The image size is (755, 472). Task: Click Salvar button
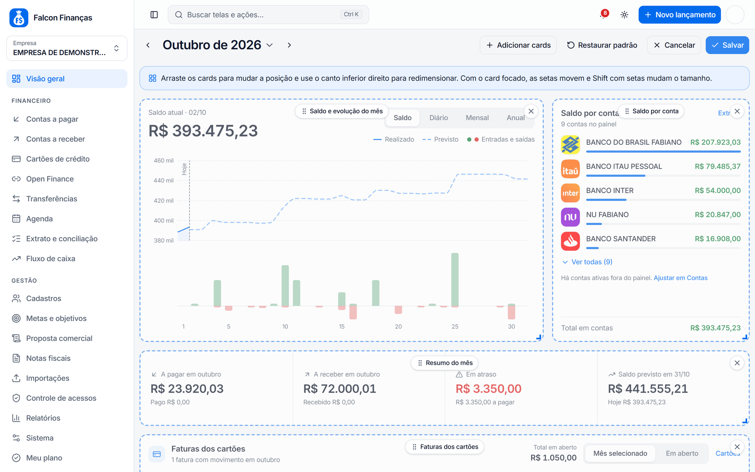[x=727, y=45]
